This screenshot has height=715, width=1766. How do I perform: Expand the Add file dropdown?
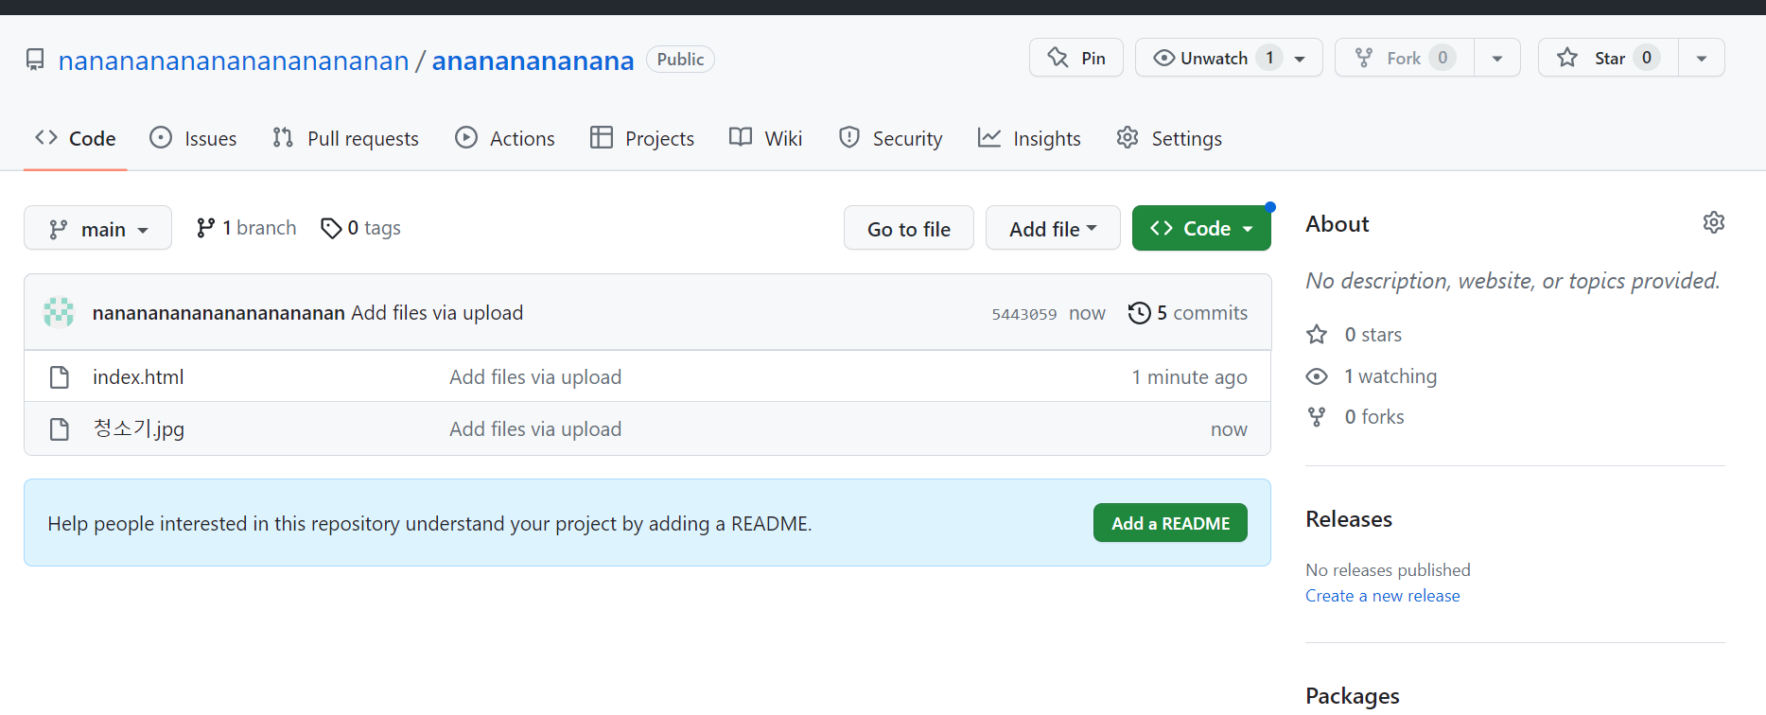(x=1053, y=228)
